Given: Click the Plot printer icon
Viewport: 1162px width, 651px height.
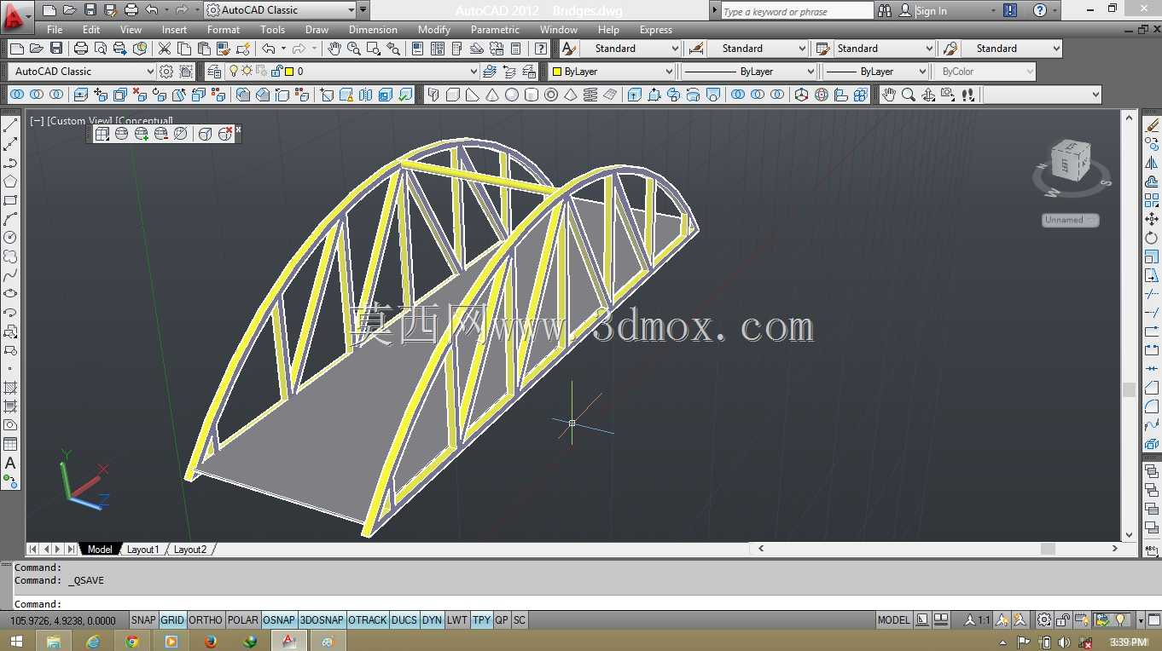Looking at the screenshot, I should pyautogui.click(x=81, y=49).
